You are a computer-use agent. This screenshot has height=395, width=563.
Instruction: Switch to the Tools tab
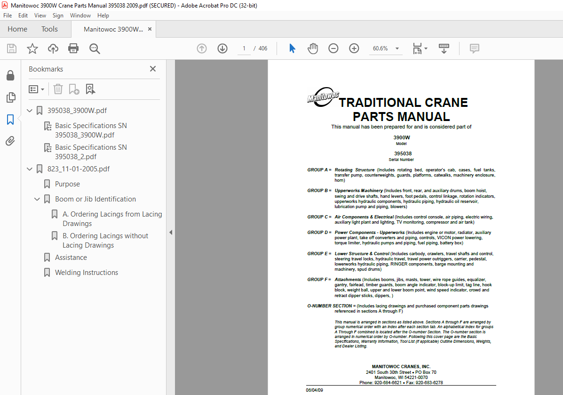(x=49, y=29)
